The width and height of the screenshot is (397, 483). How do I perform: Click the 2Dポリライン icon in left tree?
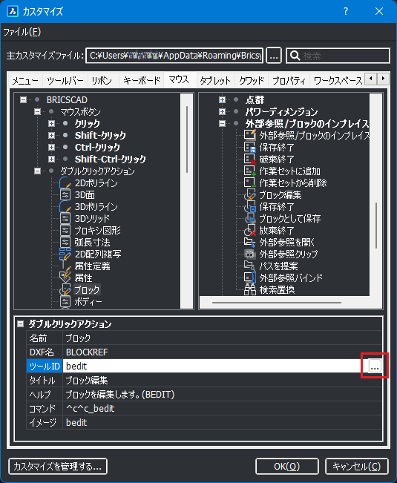[65, 183]
